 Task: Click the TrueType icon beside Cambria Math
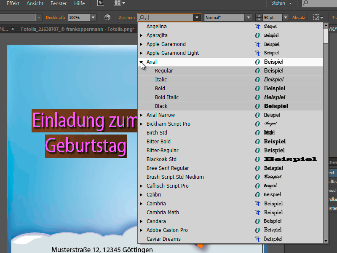(258, 213)
